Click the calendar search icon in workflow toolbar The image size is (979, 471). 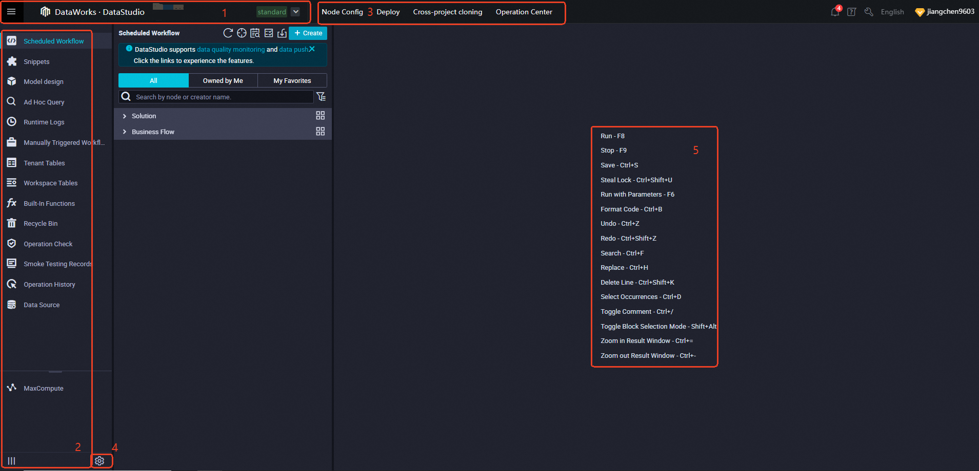click(x=255, y=33)
